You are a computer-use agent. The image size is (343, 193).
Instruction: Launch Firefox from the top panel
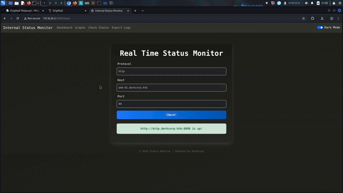(x=28, y=3)
